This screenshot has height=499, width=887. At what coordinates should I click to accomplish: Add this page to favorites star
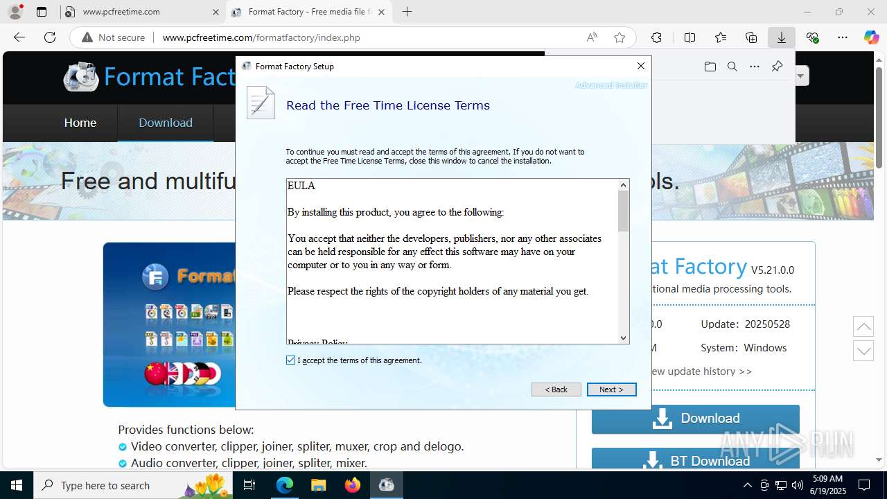point(620,37)
